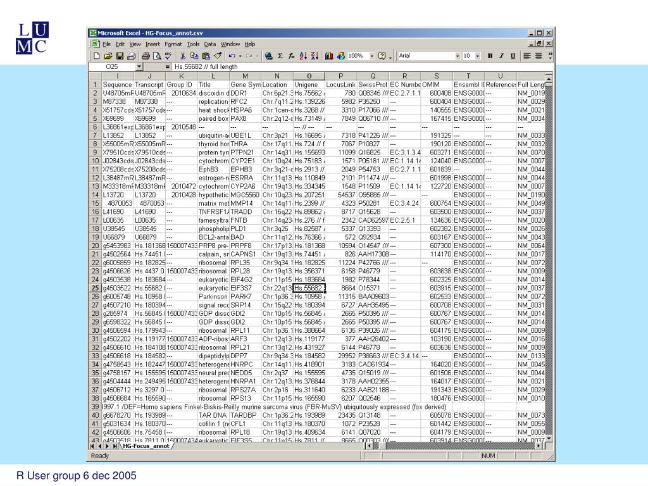Select column header P
Viewport: 648px width, 486px height.
[x=341, y=76]
